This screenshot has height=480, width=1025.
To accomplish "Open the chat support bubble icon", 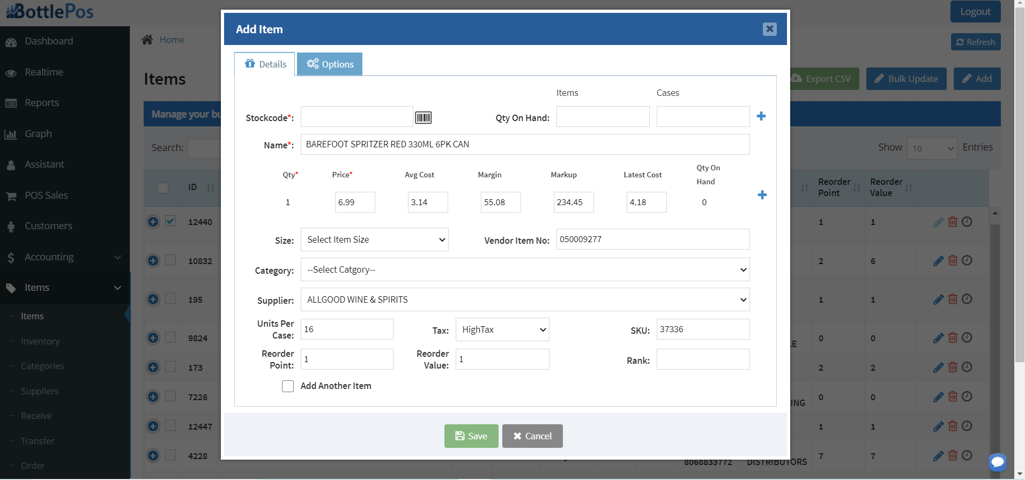I will click(998, 462).
